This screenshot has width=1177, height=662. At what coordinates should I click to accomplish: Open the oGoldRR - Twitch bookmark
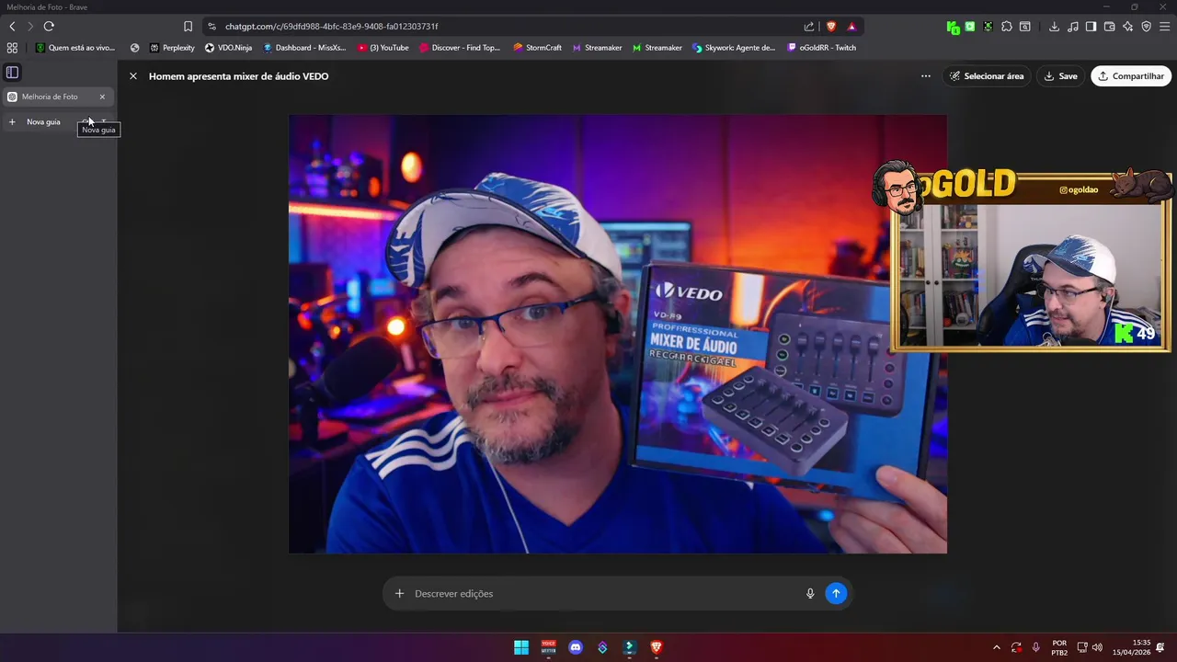coord(821,48)
